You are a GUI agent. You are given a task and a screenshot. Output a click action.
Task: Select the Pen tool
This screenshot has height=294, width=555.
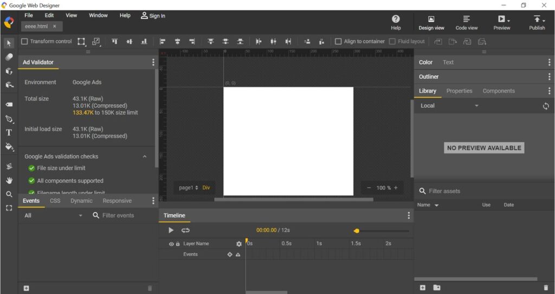(x=9, y=119)
